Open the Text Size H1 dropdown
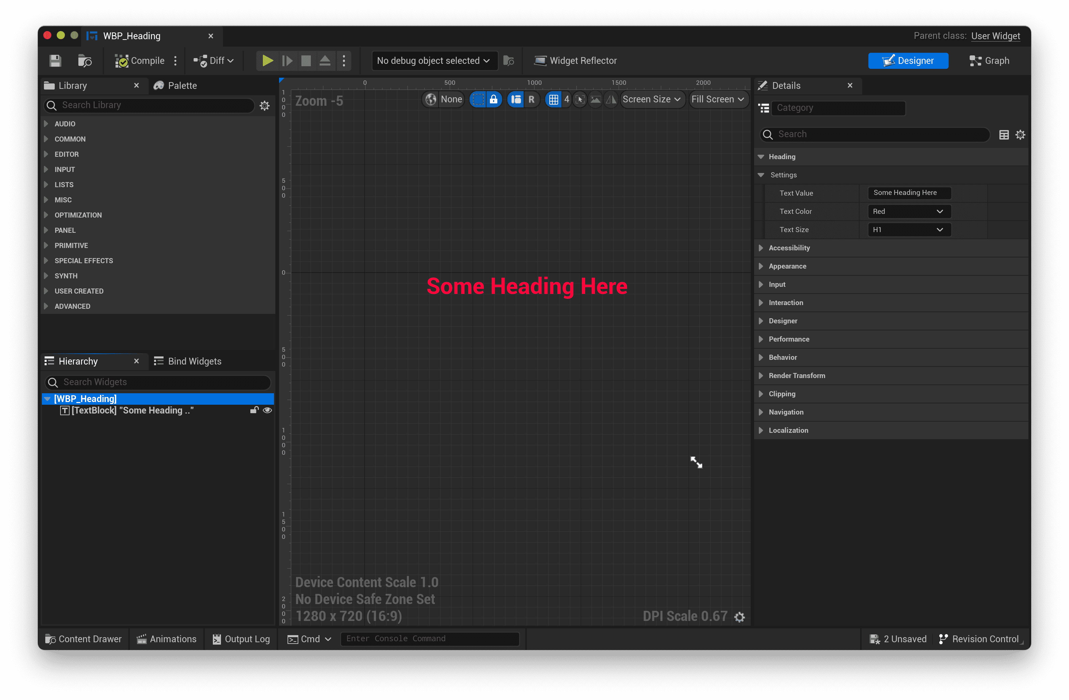The height and width of the screenshot is (700, 1069). (x=909, y=229)
